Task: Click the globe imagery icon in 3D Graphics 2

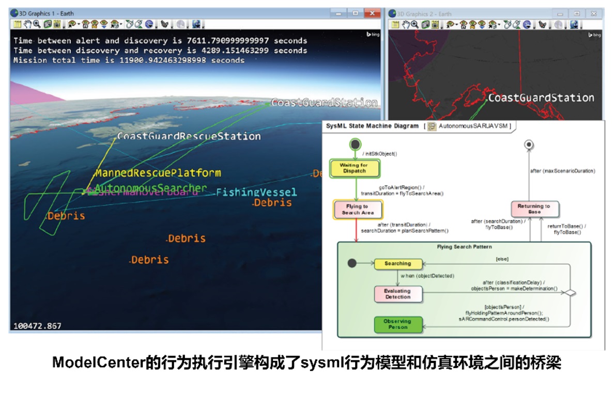Action: [574, 25]
